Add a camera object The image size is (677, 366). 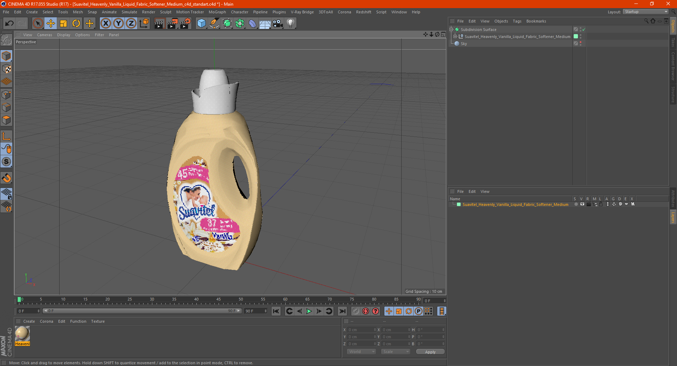point(278,24)
